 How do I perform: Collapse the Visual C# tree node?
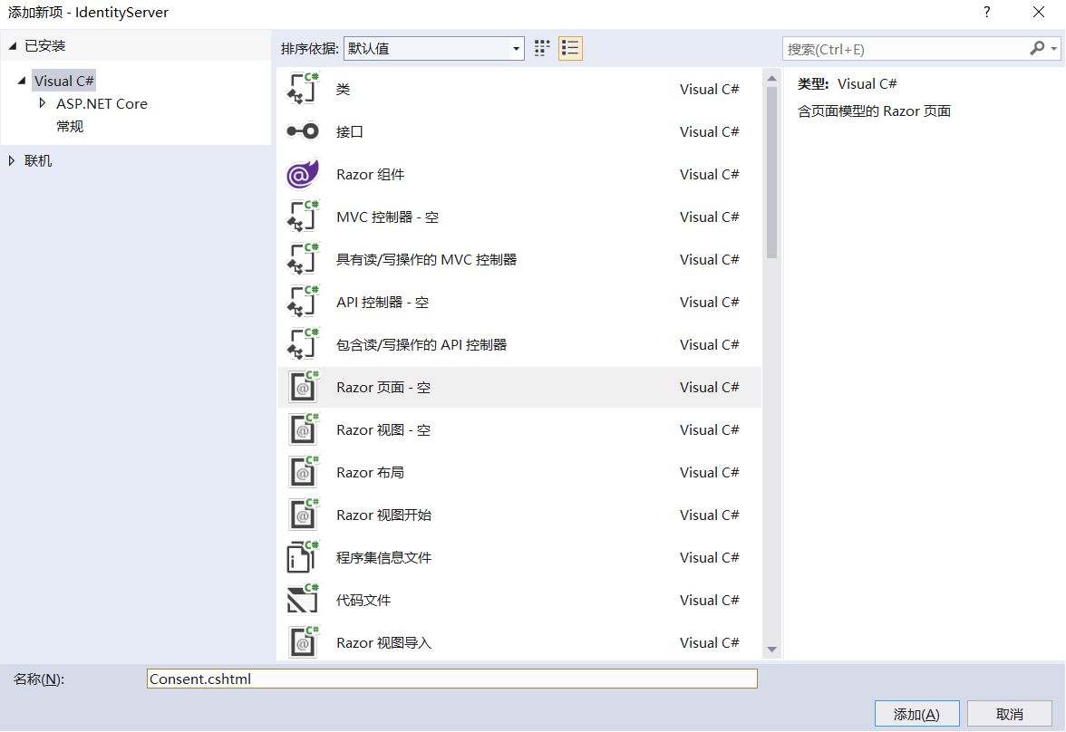[x=22, y=81]
